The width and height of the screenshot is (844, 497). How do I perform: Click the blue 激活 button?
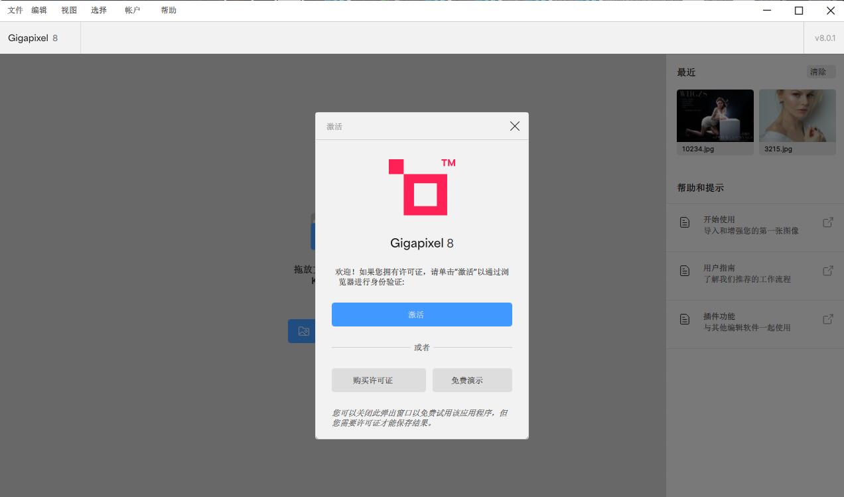tap(422, 315)
